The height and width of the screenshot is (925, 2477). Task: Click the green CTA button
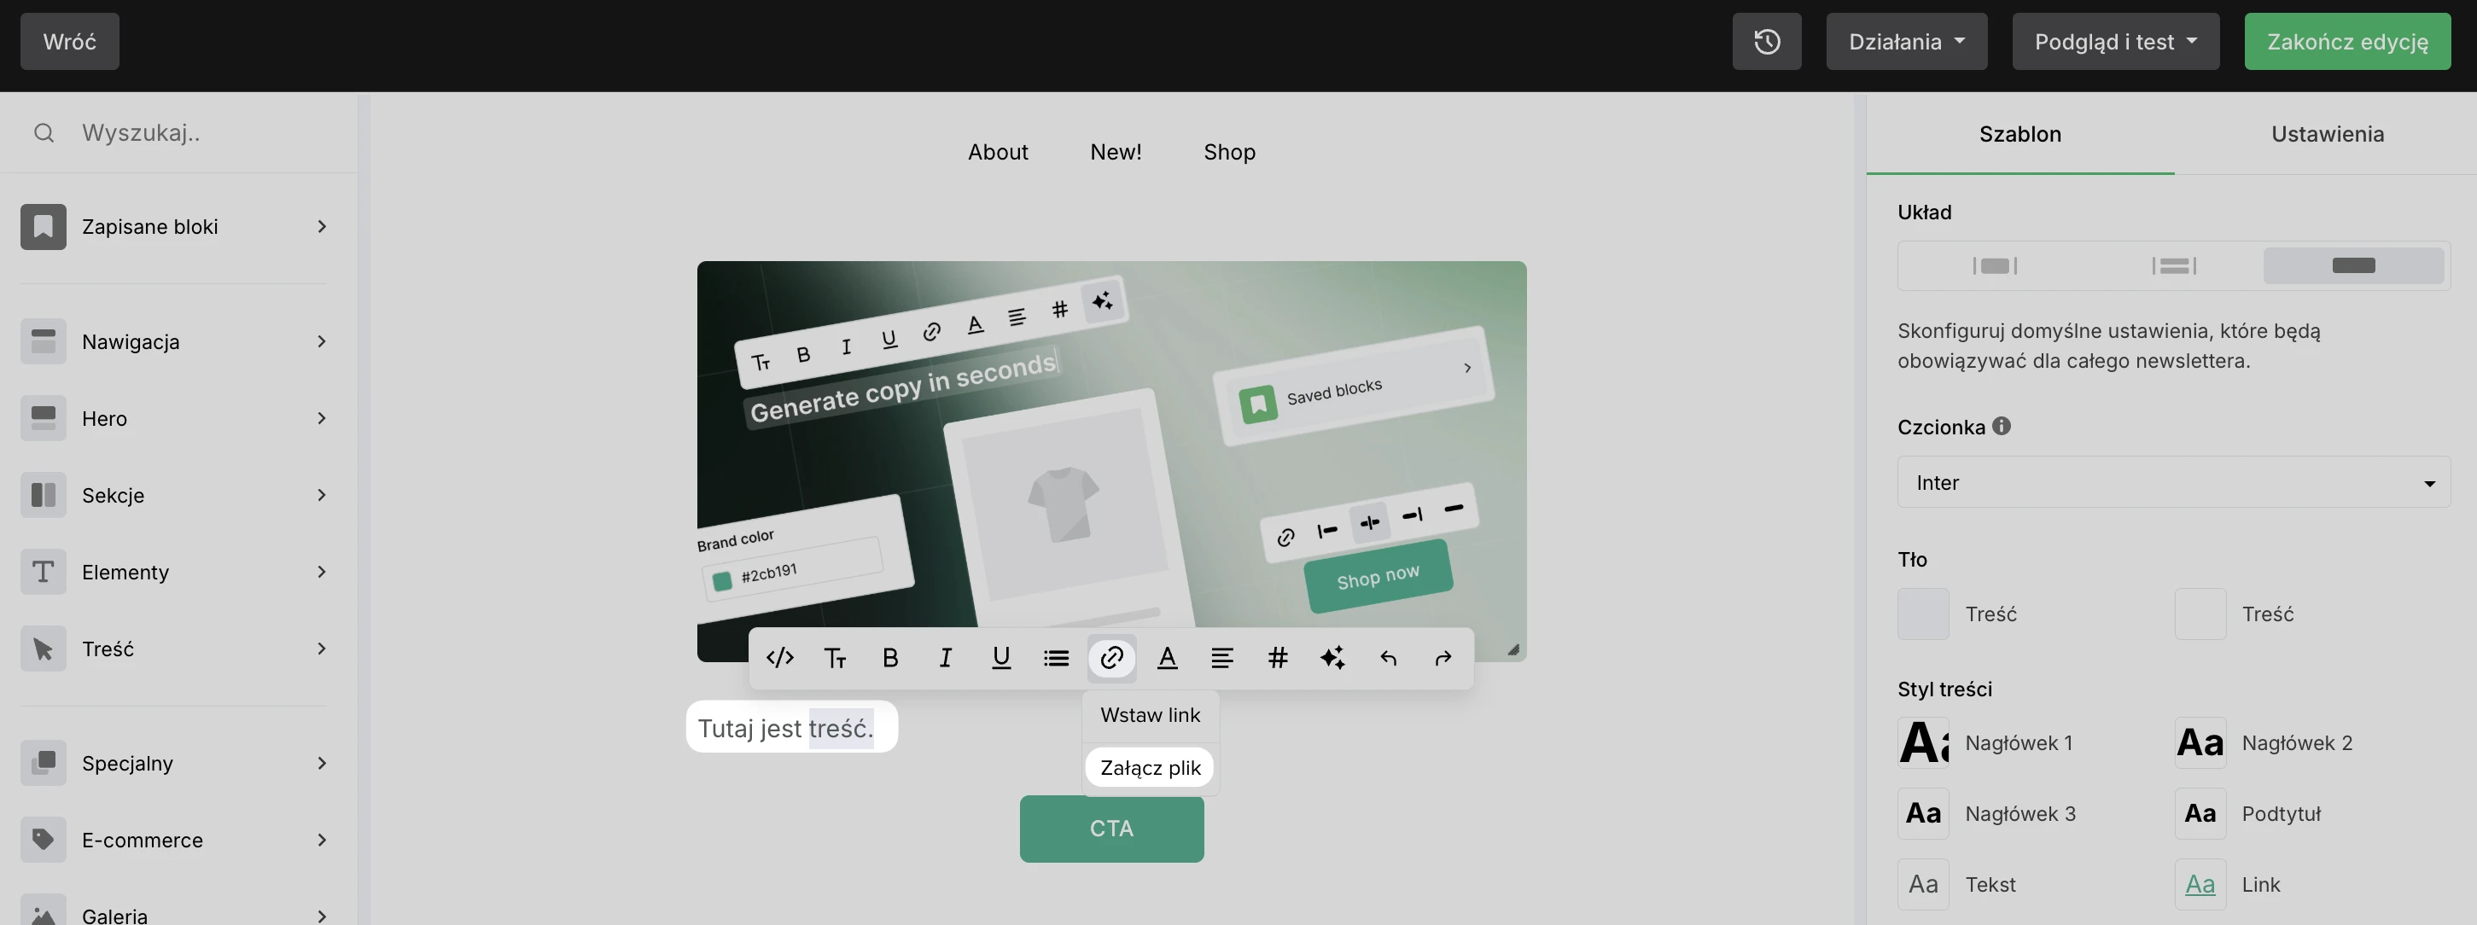(1111, 829)
